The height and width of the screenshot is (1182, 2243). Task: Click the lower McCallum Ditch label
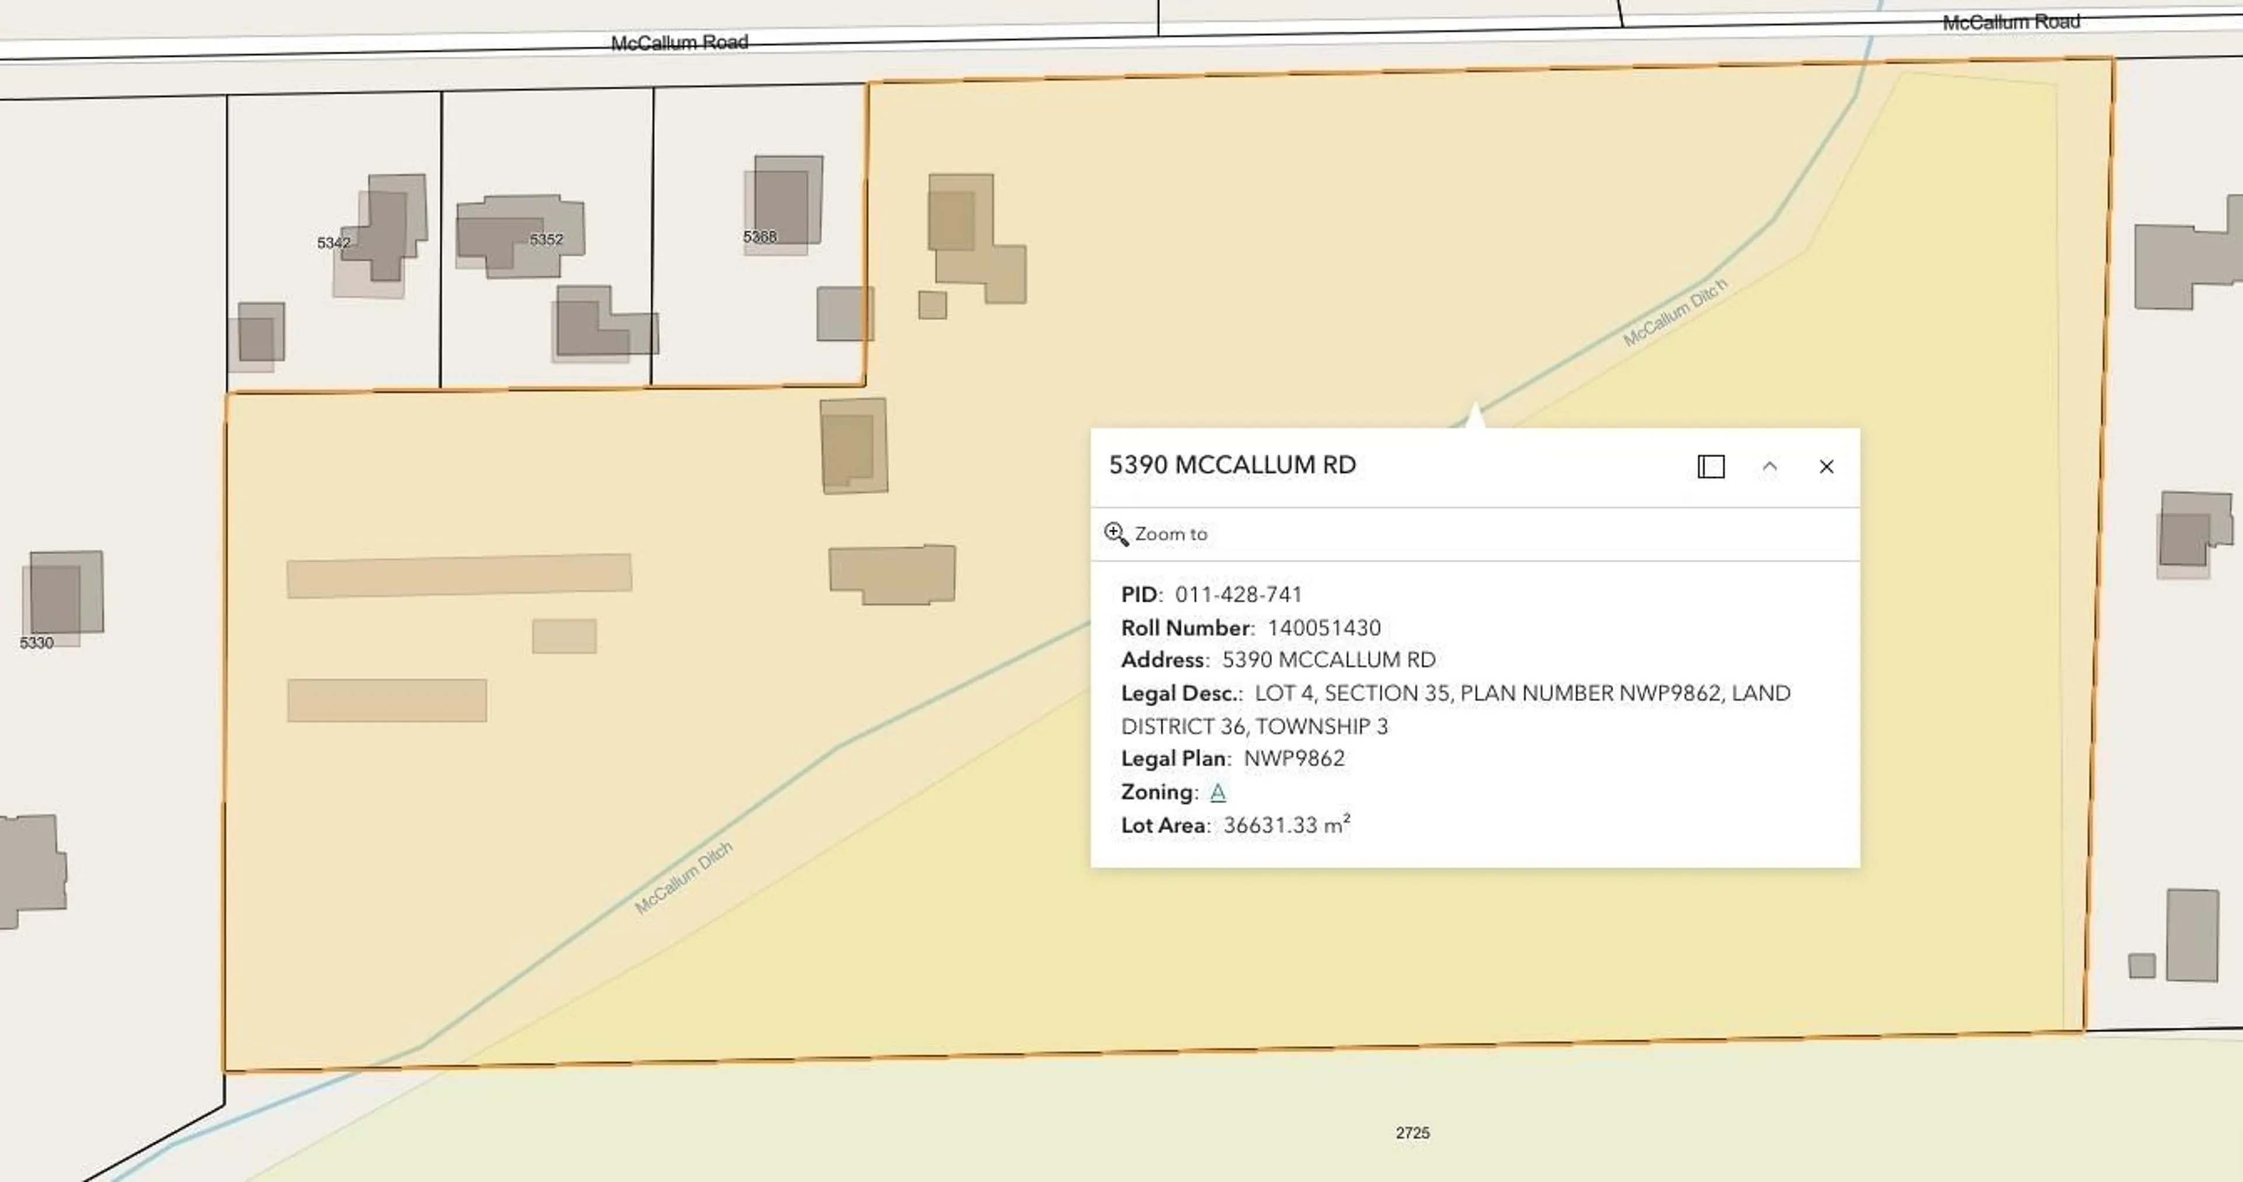[683, 877]
